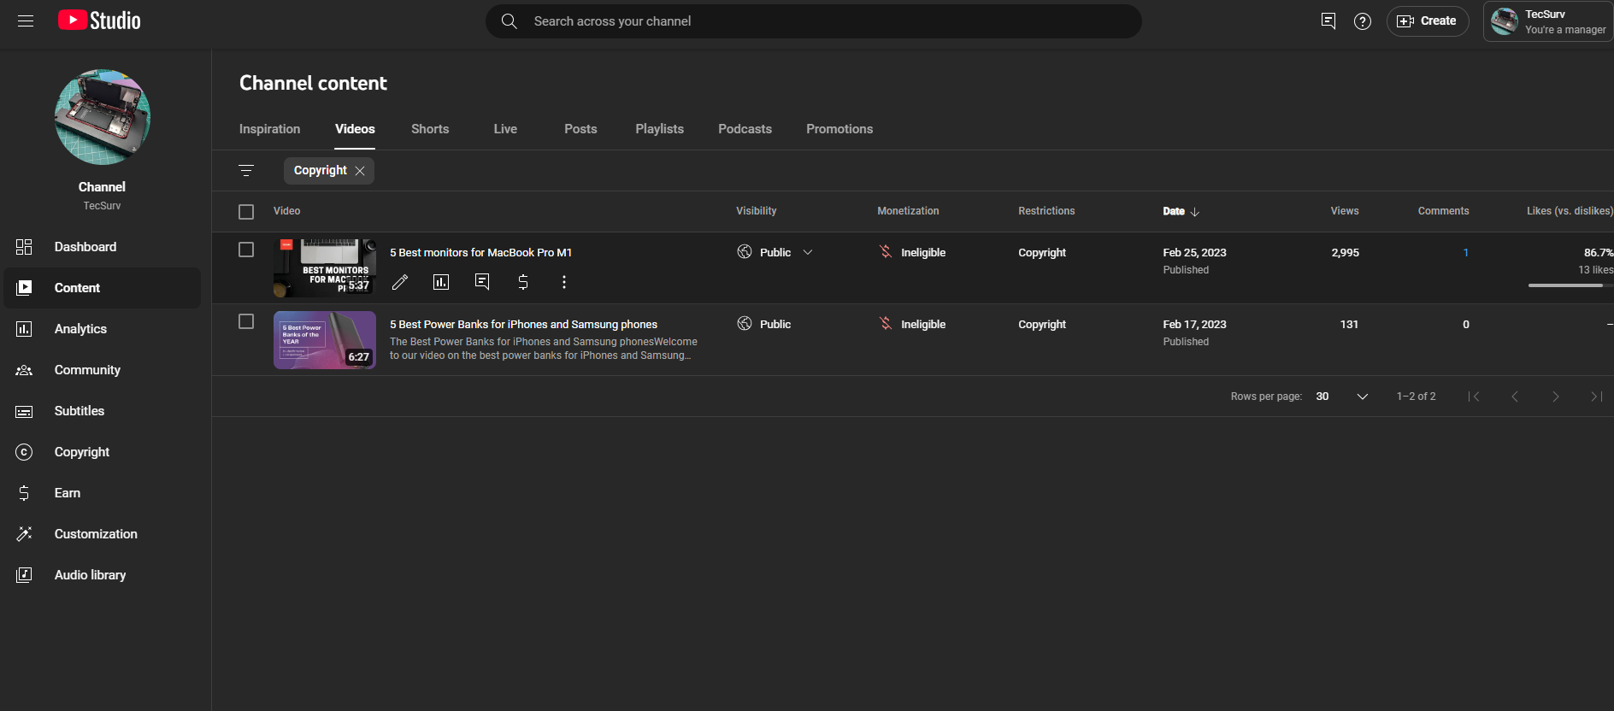Go to the first page of results
The width and height of the screenshot is (1614, 711).
(x=1474, y=397)
